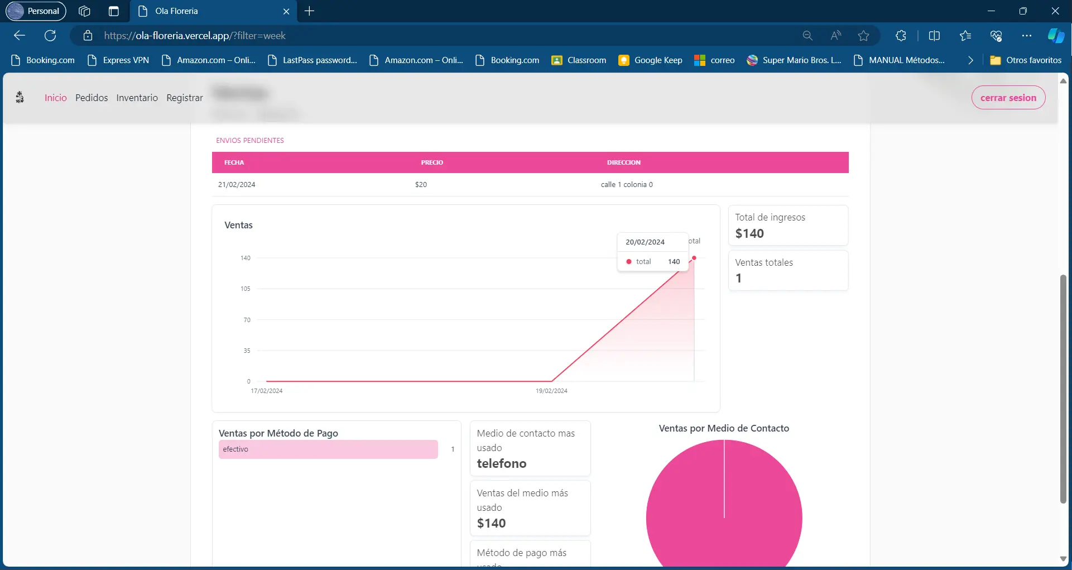Screen dimensions: 1072x570
Task: Open Otros favoritos folder
Action: (x=1026, y=60)
